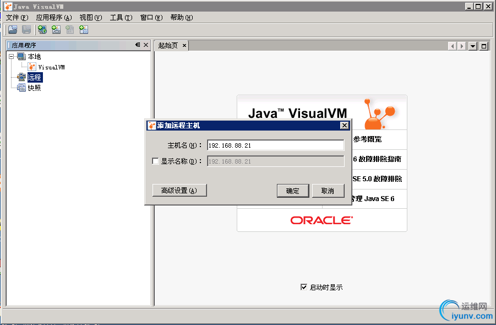The height and width of the screenshot is (325, 496).
Task: Confirm with the 确定 button
Action: [293, 191]
